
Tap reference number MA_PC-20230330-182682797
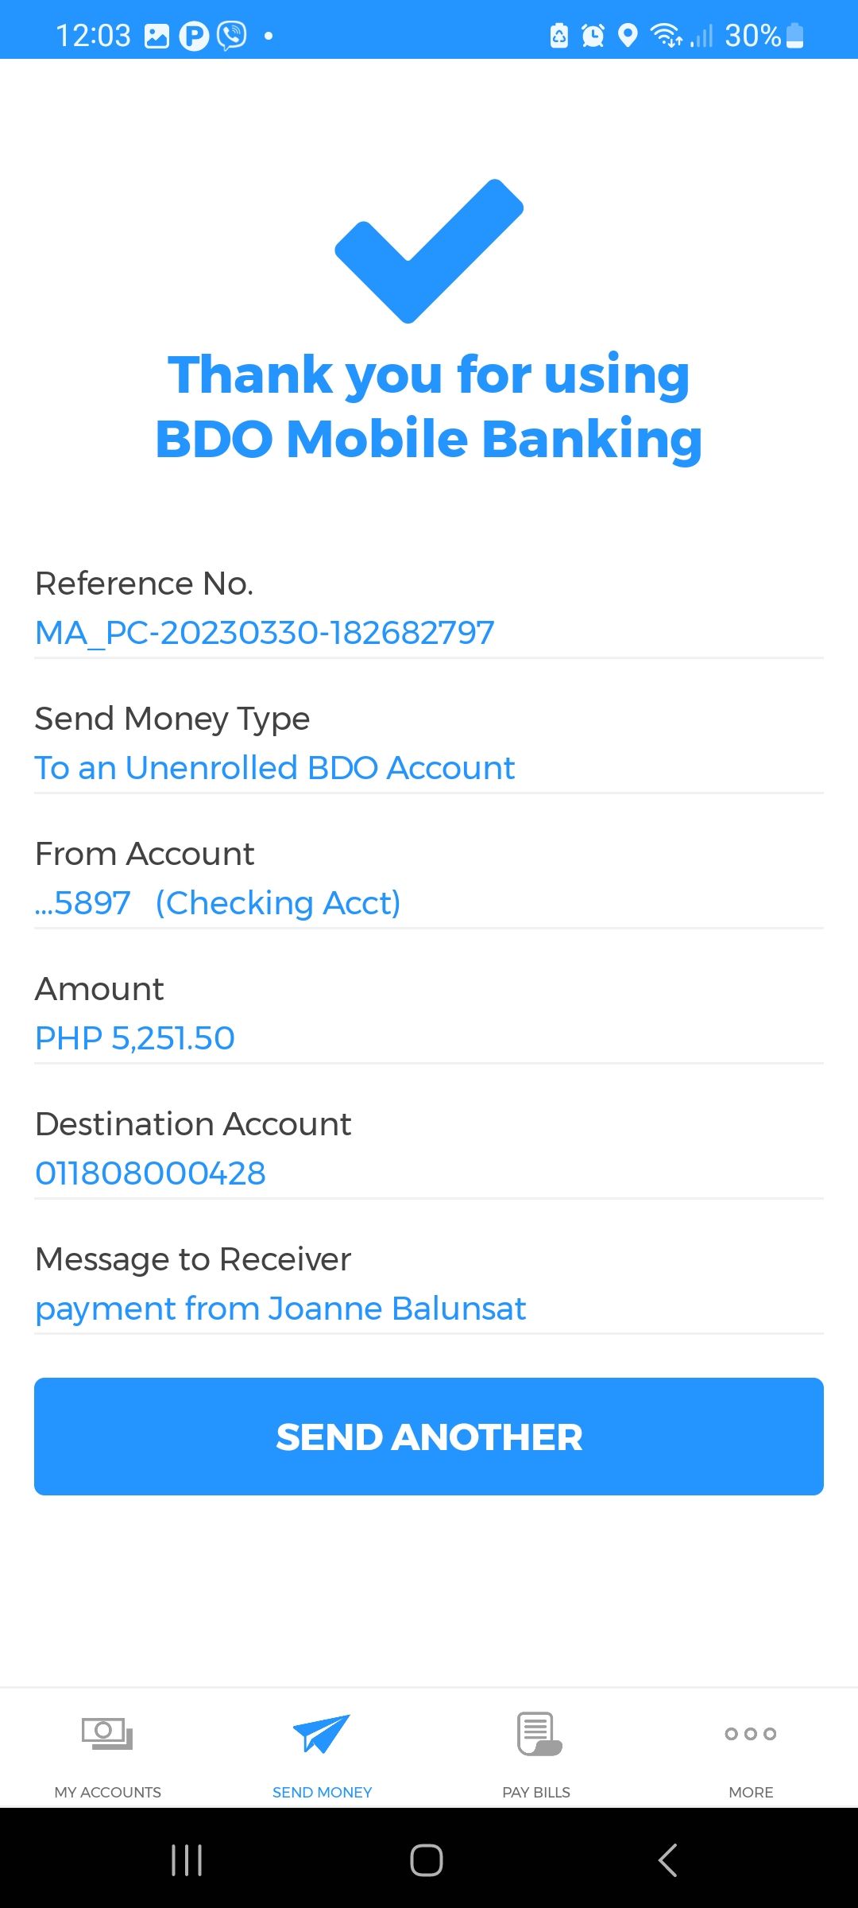[x=265, y=633]
